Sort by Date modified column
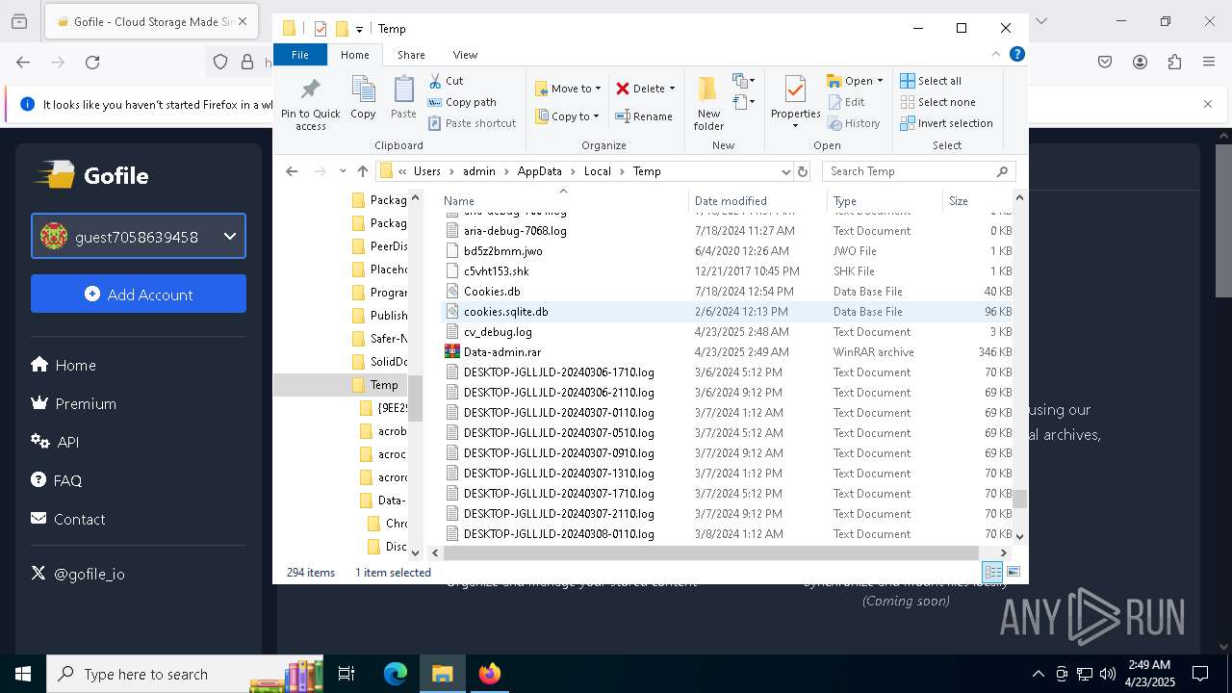The width and height of the screenshot is (1232, 693). click(x=757, y=200)
